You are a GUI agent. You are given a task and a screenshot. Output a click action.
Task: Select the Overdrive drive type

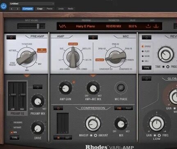click(17, 122)
